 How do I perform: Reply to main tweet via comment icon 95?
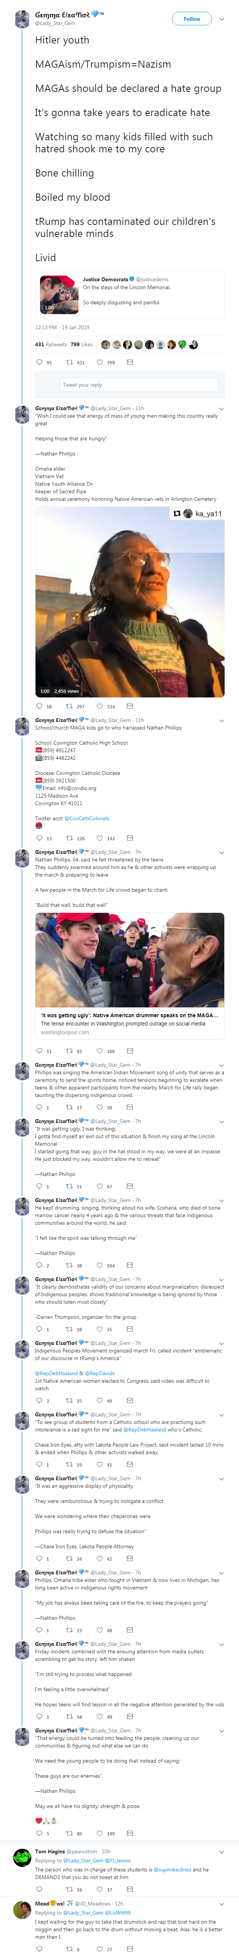(x=44, y=362)
